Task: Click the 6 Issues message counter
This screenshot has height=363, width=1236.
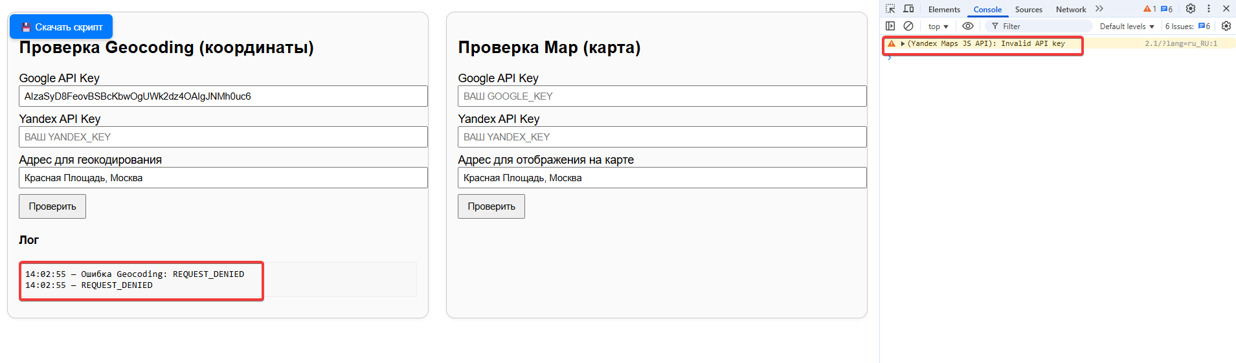Action: [x=1187, y=27]
